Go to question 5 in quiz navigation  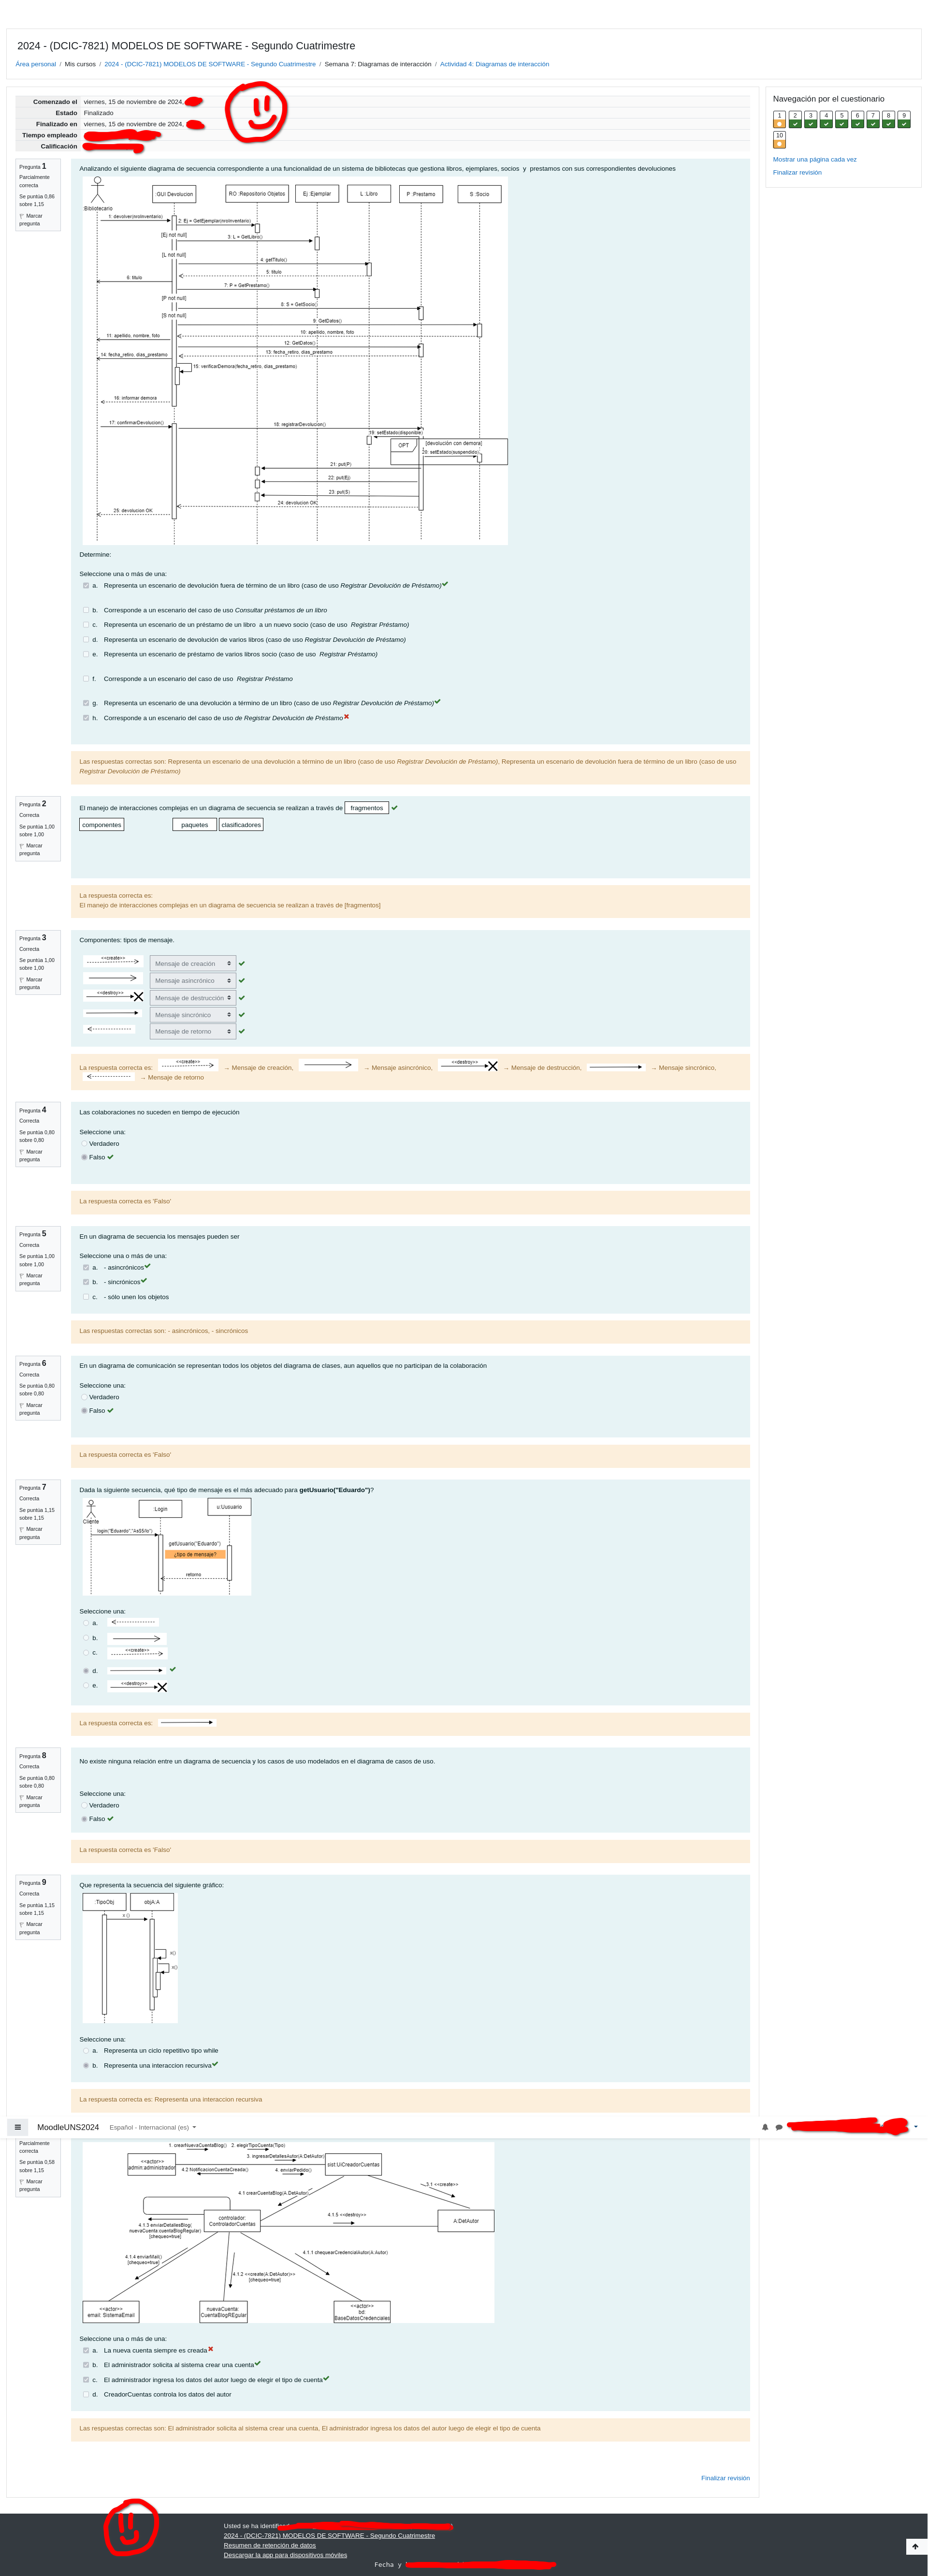click(841, 119)
